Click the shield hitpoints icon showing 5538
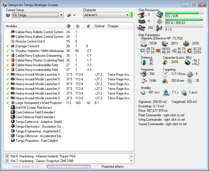This screenshot has width=209, height=171. pos(144,43)
